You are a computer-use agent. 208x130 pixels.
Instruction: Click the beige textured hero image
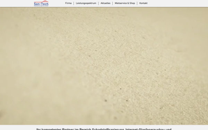pyautogui.click(x=104, y=66)
